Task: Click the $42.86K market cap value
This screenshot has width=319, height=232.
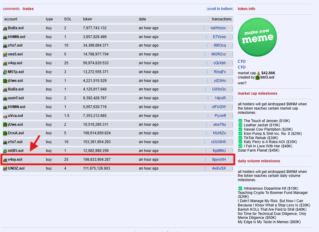Action: (268, 73)
